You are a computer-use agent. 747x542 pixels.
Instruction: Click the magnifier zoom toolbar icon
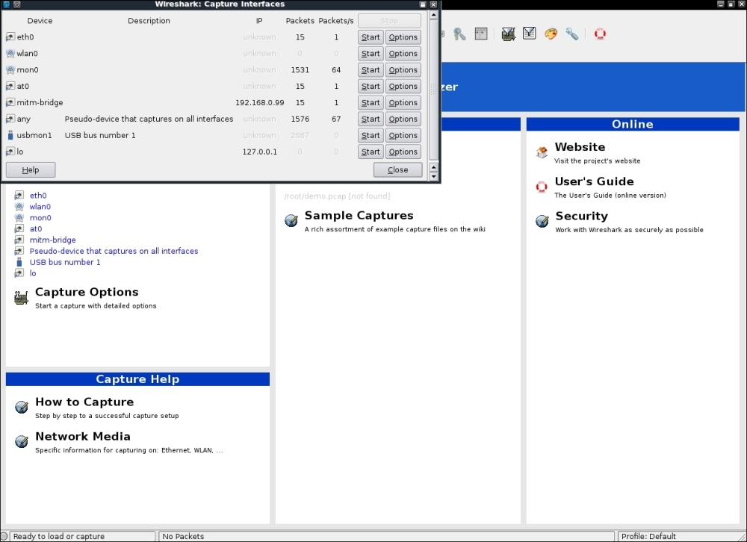tap(459, 34)
